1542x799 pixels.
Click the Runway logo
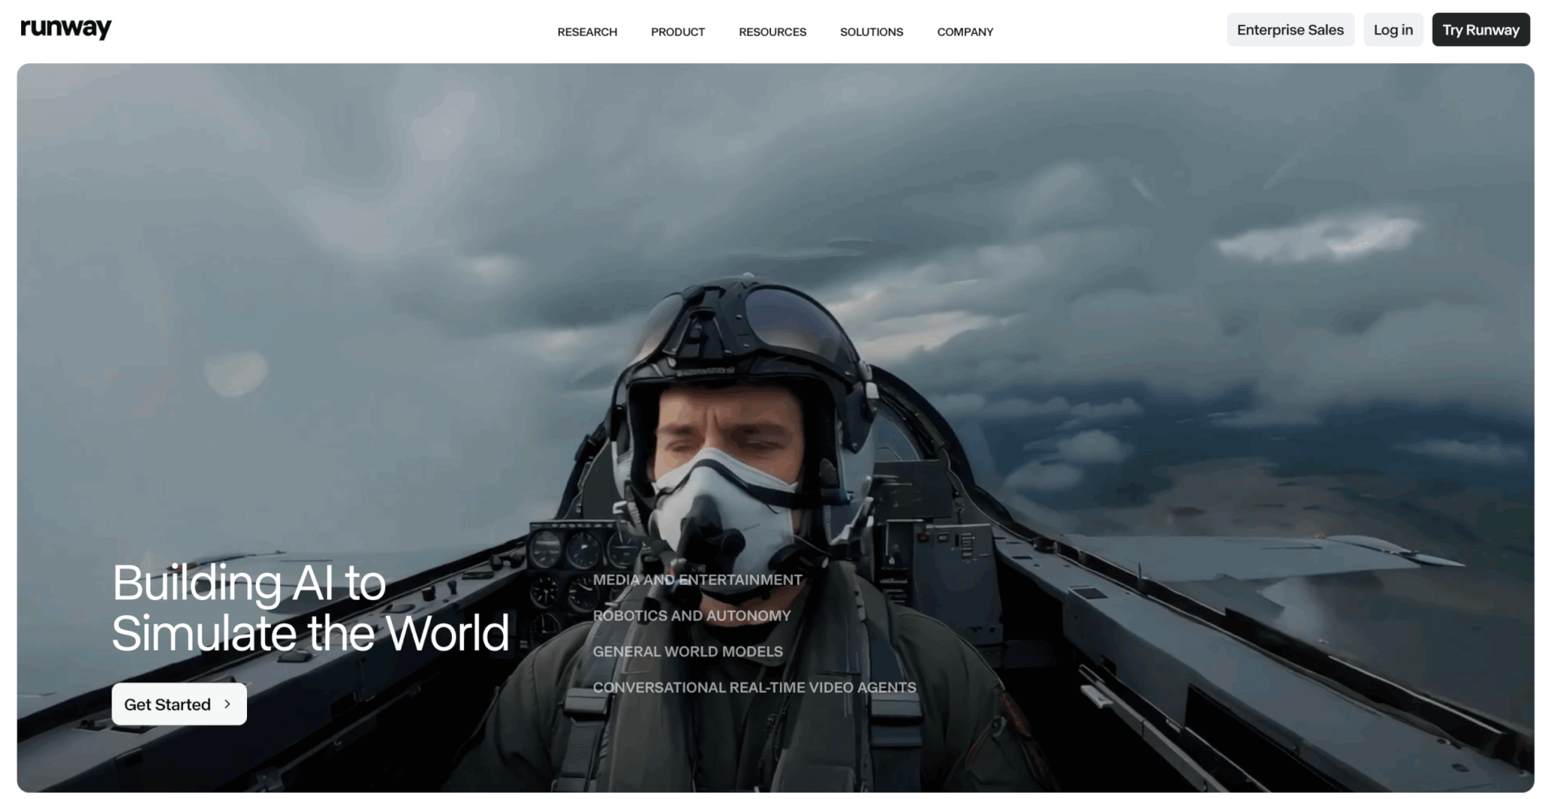(x=66, y=29)
